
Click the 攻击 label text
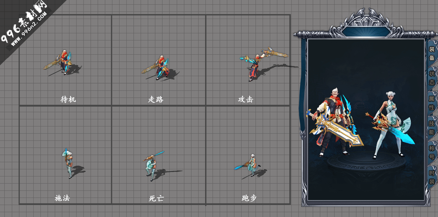245,99
